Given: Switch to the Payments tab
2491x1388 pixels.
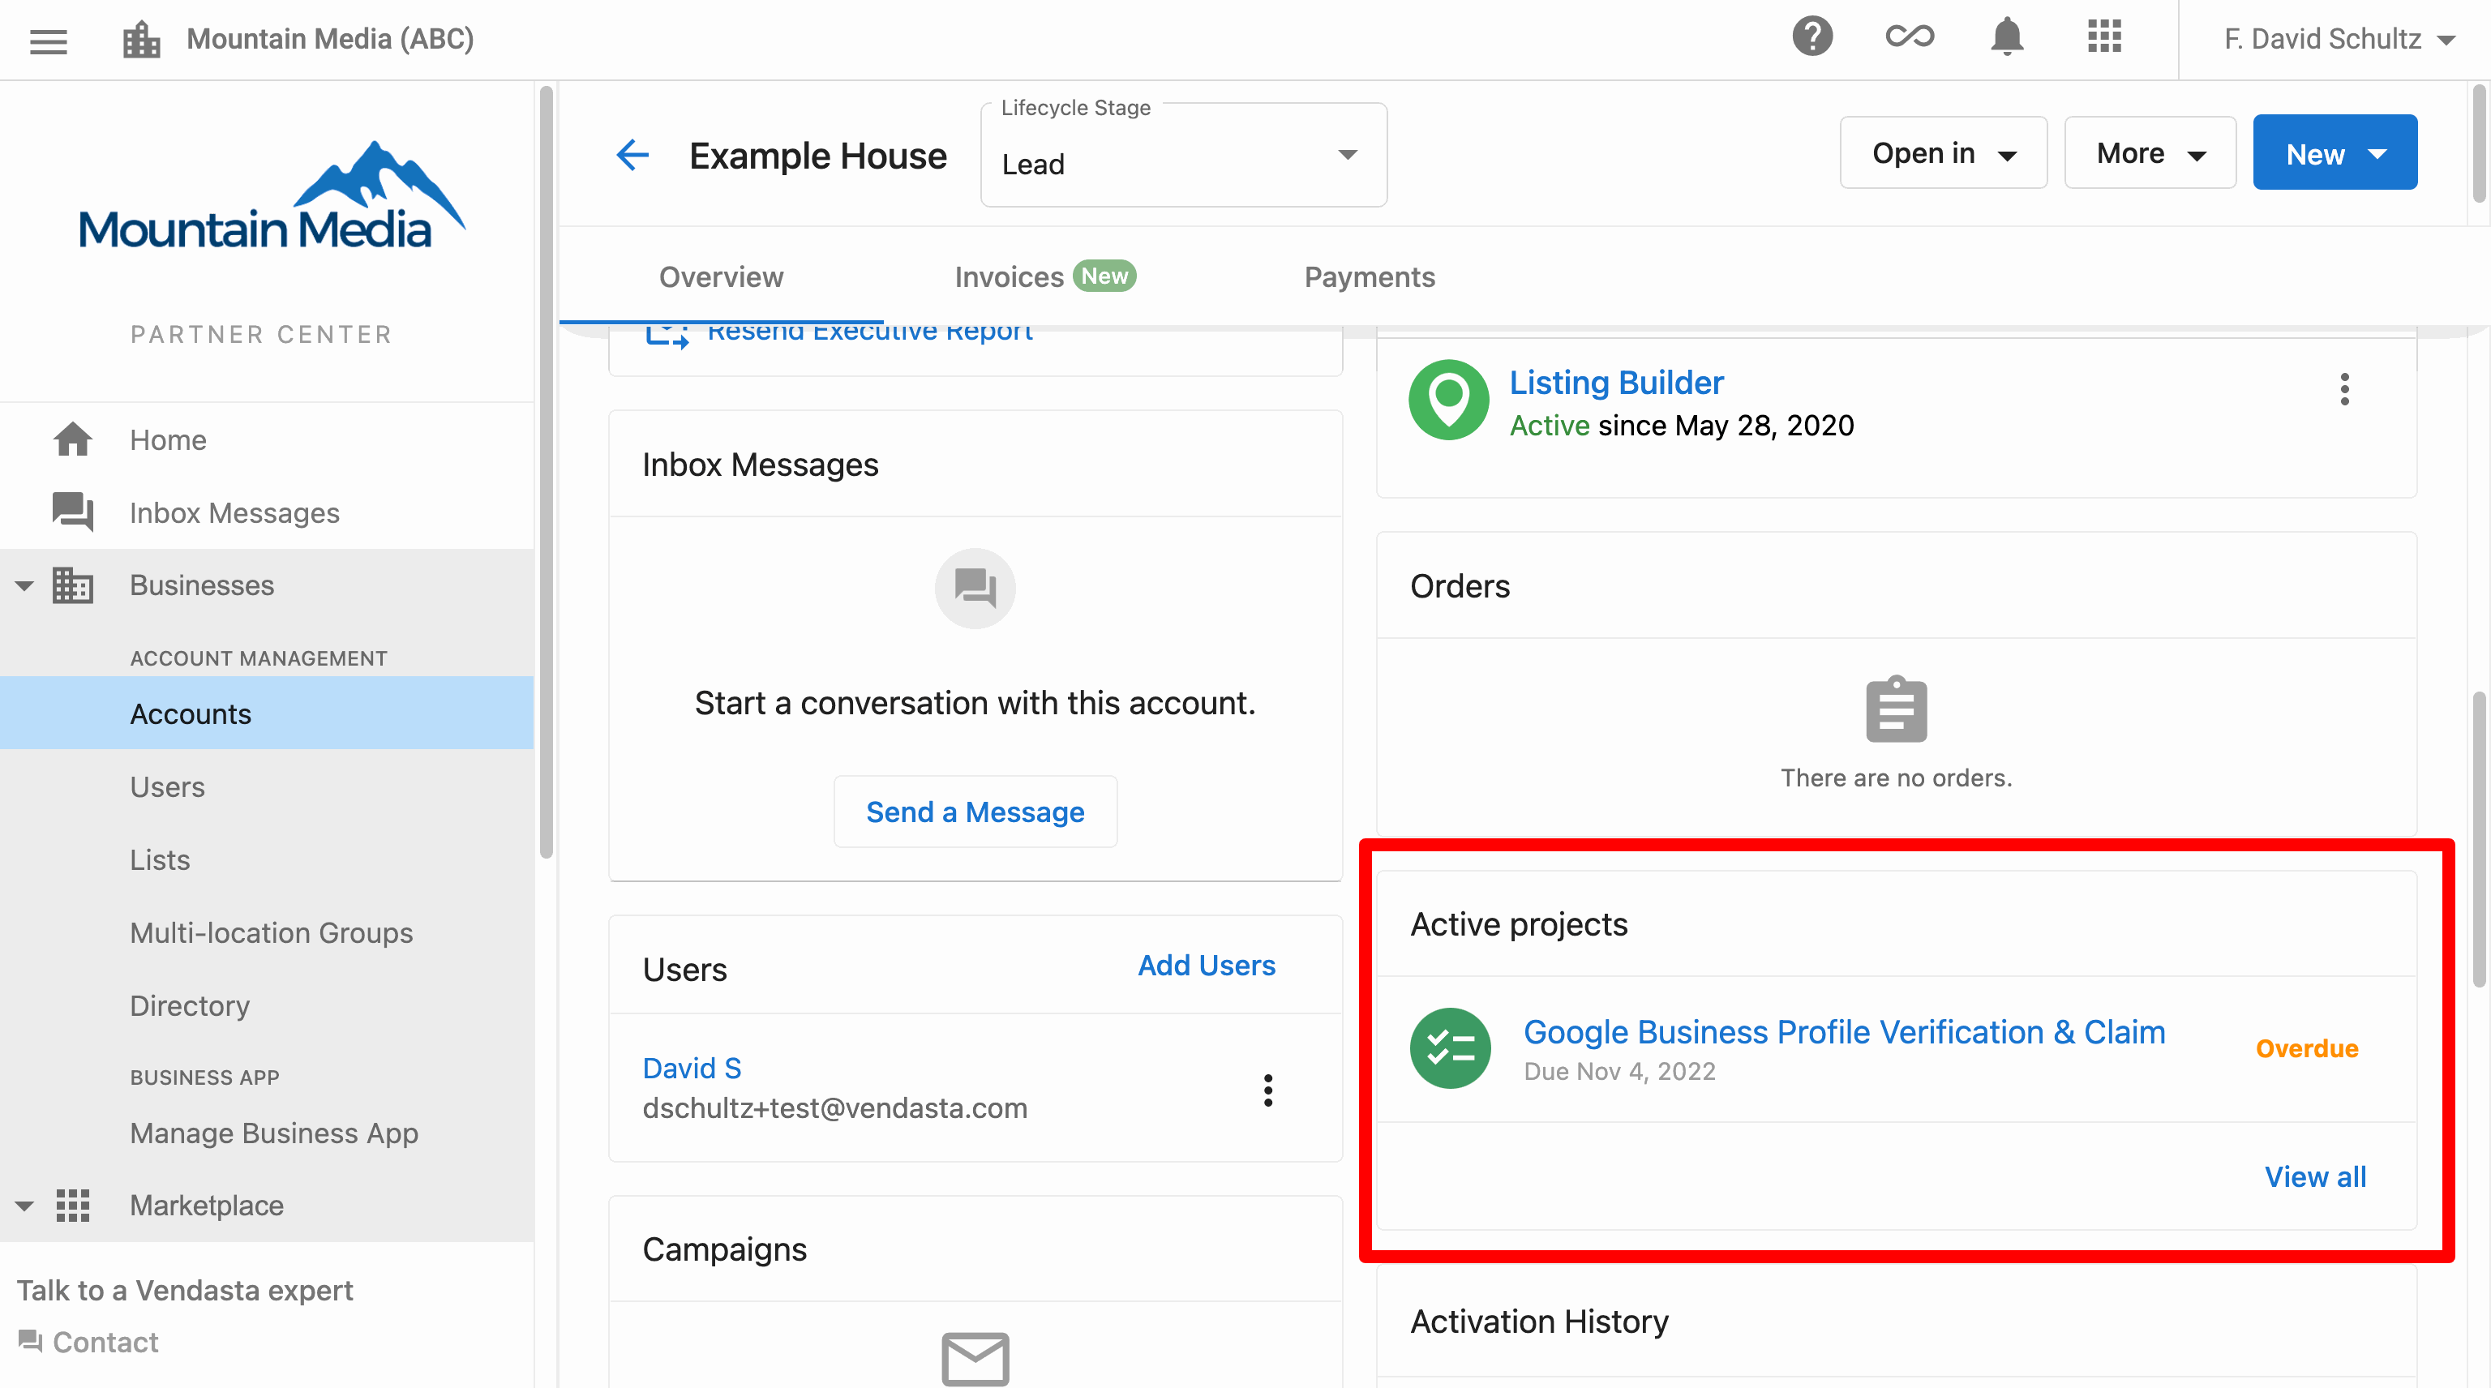Looking at the screenshot, I should [1370, 277].
